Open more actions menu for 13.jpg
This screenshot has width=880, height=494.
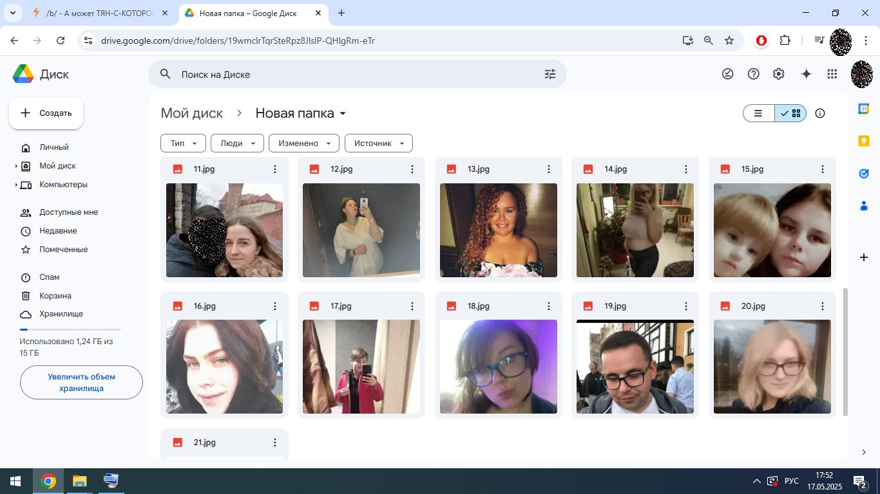click(549, 169)
